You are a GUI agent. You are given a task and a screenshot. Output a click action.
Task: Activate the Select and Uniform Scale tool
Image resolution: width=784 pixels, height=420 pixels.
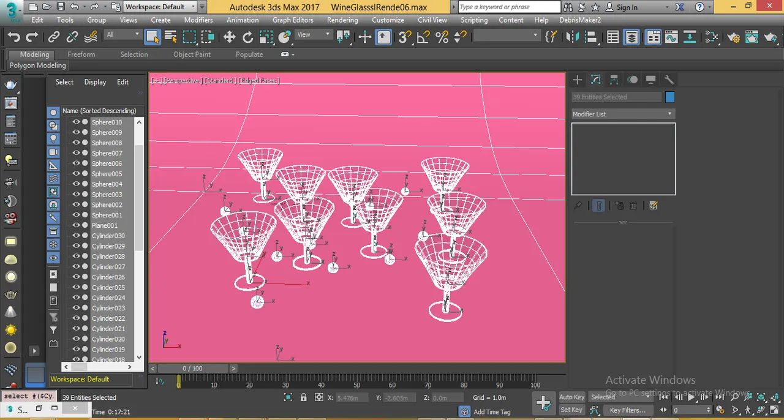(266, 37)
